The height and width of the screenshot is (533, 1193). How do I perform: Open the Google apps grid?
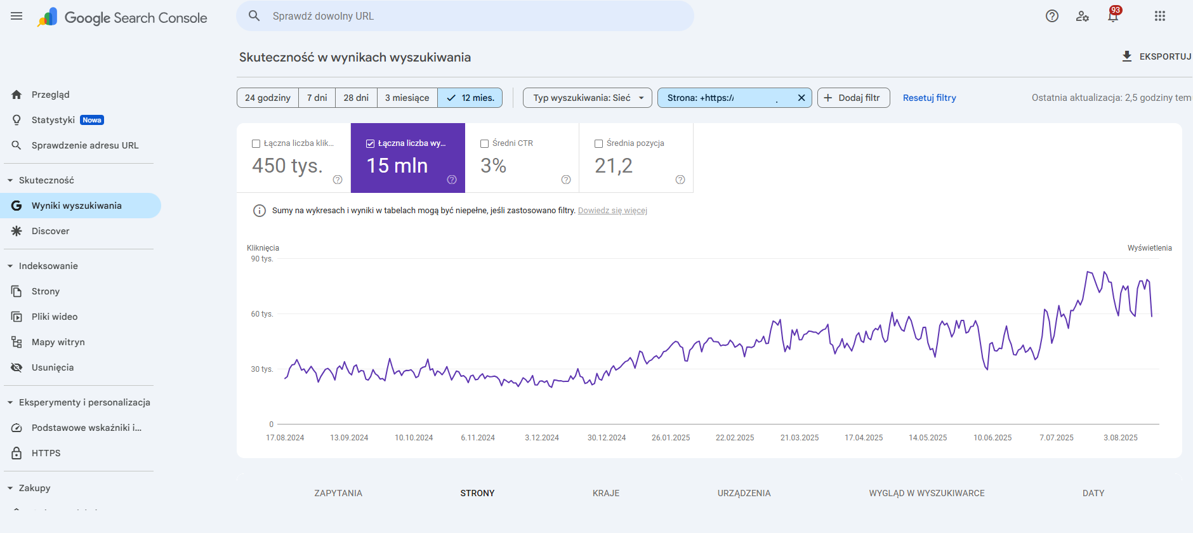1160,16
